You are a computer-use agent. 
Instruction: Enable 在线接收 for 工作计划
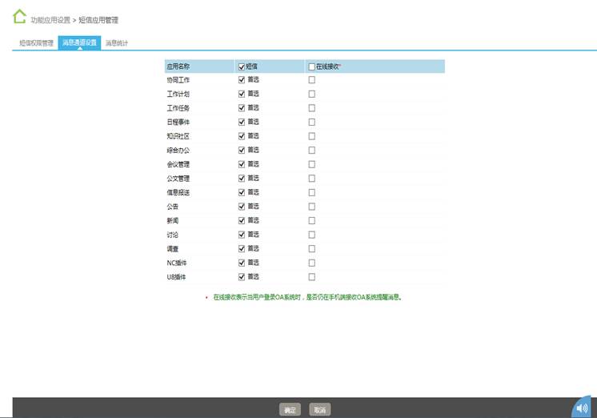(x=312, y=94)
